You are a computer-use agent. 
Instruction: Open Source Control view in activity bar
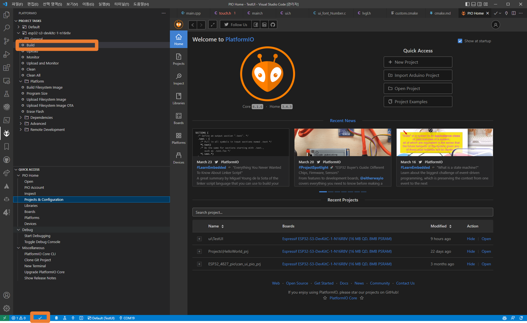(6, 41)
